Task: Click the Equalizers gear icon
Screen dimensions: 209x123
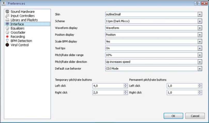Action: pos(7,28)
